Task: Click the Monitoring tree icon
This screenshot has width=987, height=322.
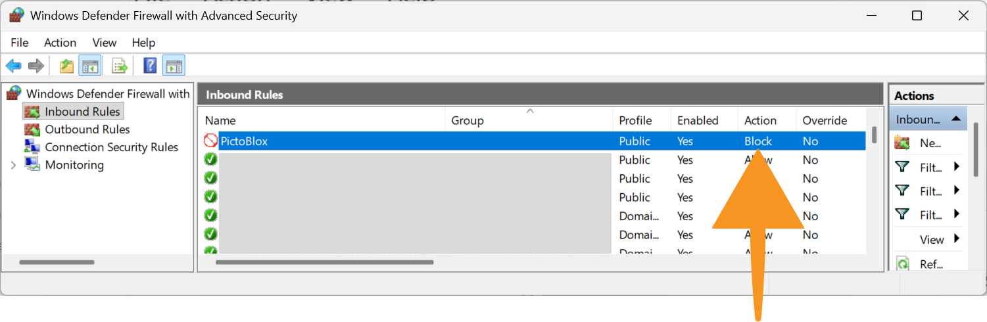Action: point(32,164)
